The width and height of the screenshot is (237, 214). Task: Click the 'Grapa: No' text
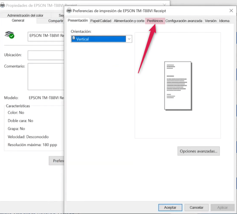16,129
